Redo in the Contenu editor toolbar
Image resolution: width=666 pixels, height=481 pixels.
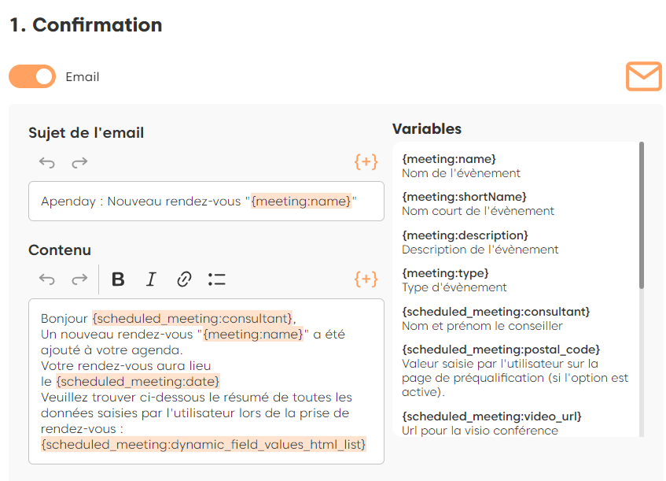(79, 279)
